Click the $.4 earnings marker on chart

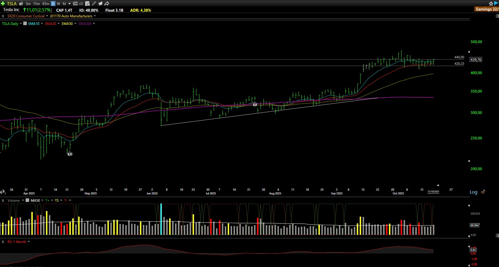pos(255,105)
